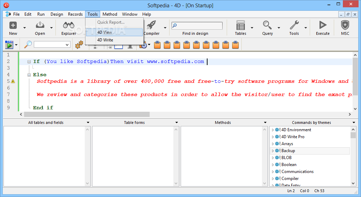
Task: Open the Compiler dropdown arrow
Action: point(165,28)
